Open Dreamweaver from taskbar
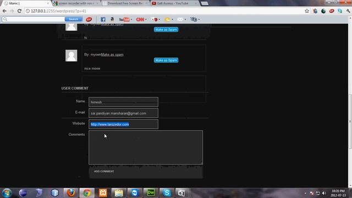The image size is (352, 198). (x=151, y=193)
